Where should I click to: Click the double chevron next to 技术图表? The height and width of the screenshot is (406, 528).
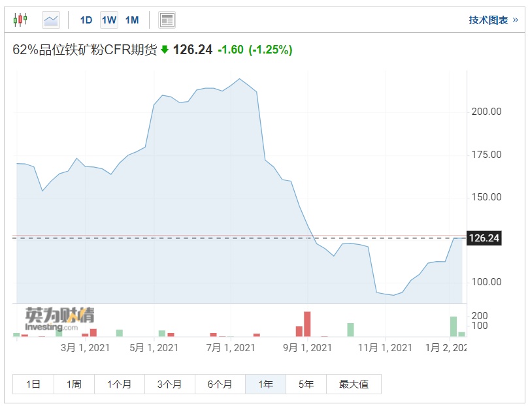click(516, 20)
